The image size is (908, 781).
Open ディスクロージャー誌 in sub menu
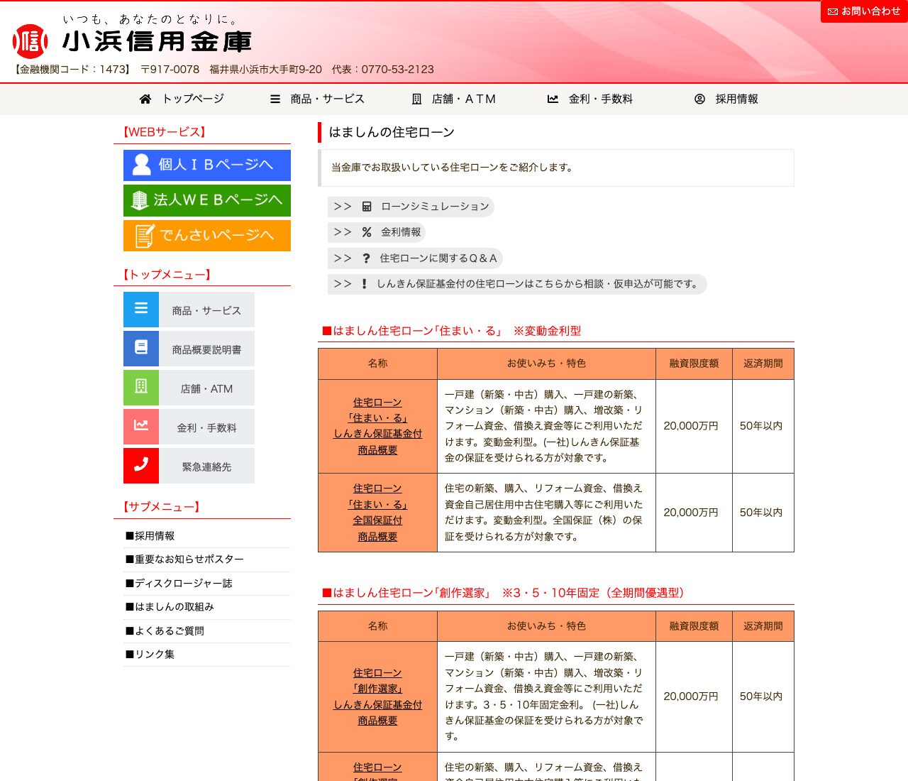coord(179,584)
